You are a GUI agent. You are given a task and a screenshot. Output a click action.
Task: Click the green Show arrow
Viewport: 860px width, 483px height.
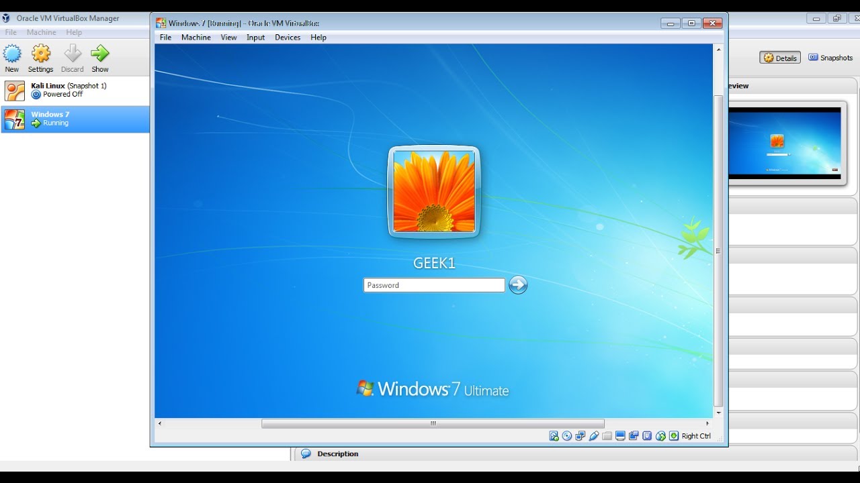pos(100,54)
